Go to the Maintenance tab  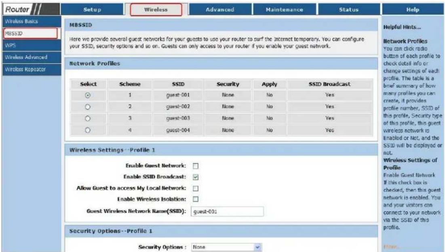(x=285, y=9)
